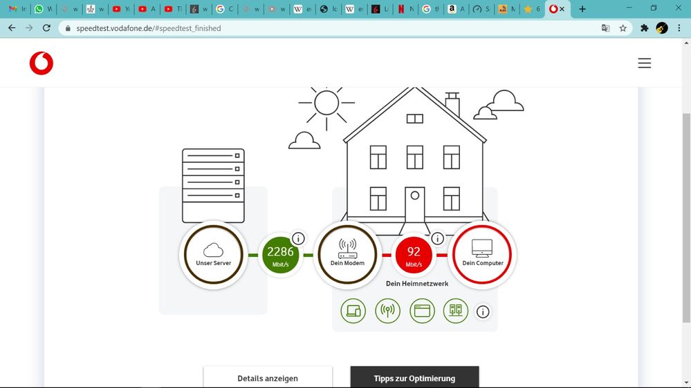This screenshot has width=691, height=388.
Task: Open a new browser tab
Action: tap(582, 9)
